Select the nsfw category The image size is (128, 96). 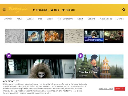(x=19, y=19)
